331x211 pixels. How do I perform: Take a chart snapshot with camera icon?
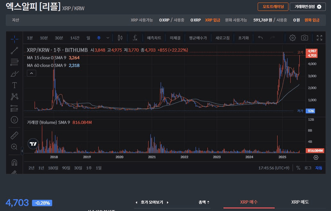pyautogui.click(x=304, y=38)
